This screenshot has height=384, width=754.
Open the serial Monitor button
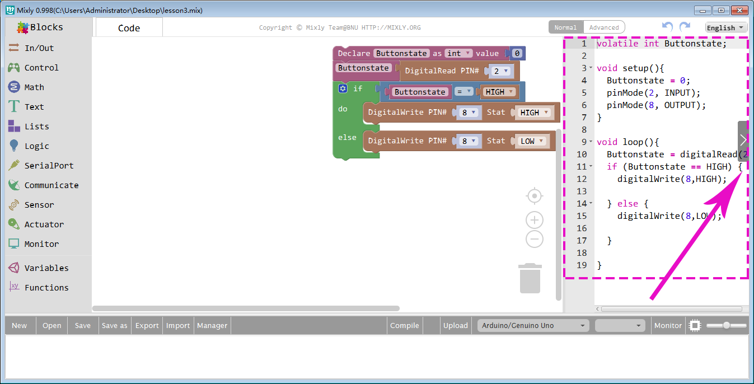(668, 325)
